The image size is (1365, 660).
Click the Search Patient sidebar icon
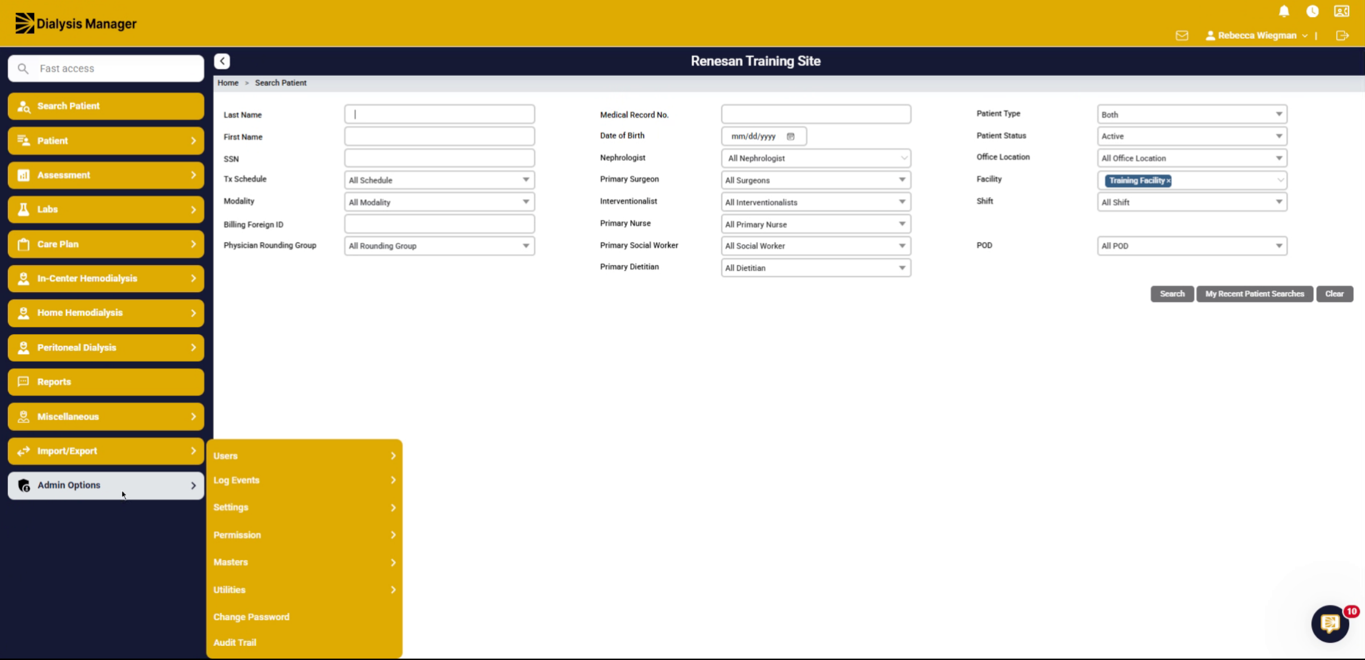click(23, 106)
